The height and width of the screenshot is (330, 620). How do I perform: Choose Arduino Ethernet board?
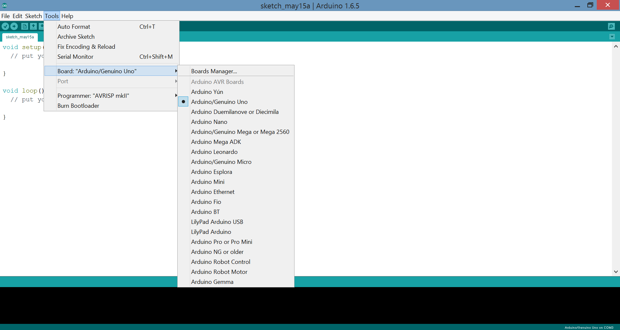coord(236,192)
